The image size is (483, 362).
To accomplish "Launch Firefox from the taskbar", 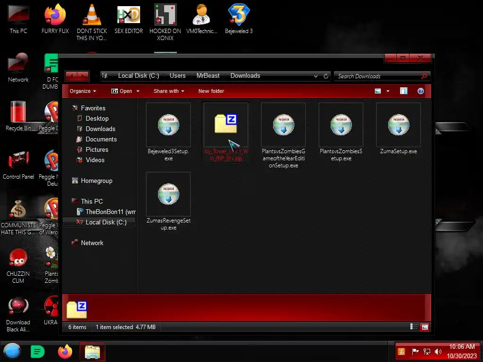I will (x=65, y=352).
